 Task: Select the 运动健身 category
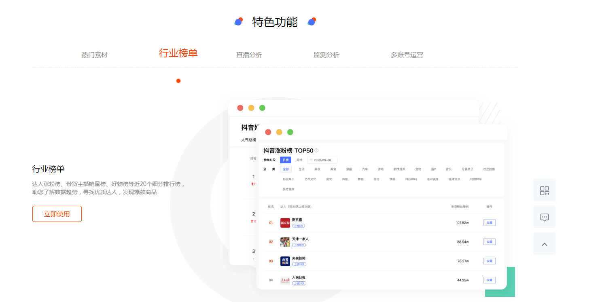(x=433, y=179)
